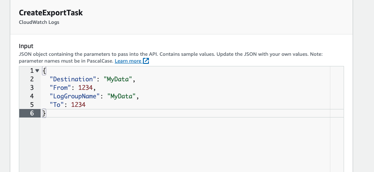The height and width of the screenshot is (172, 374).
Task: Collapse the JSON object with line 1 fold arrow
Action: coord(37,71)
